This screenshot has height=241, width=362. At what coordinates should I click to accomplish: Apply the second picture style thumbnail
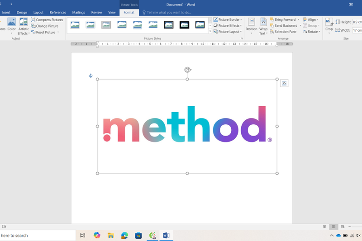(90, 25)
